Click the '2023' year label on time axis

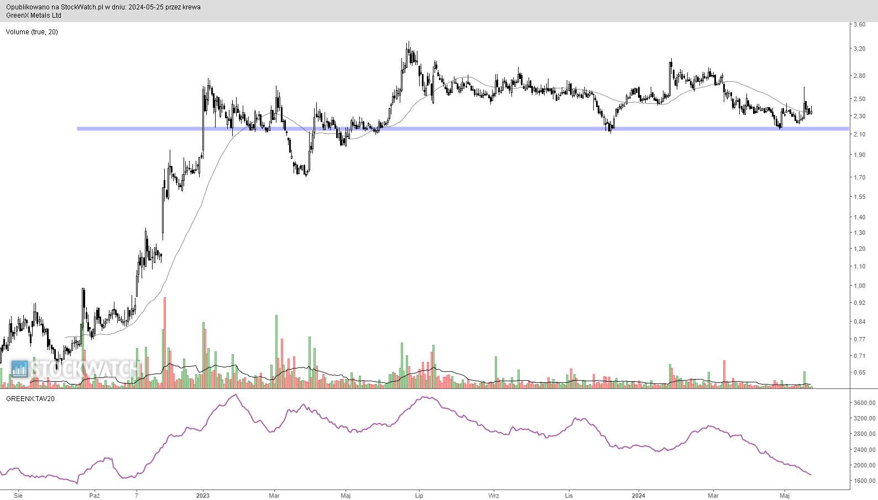pyautogui.click(x=203, y=495)
